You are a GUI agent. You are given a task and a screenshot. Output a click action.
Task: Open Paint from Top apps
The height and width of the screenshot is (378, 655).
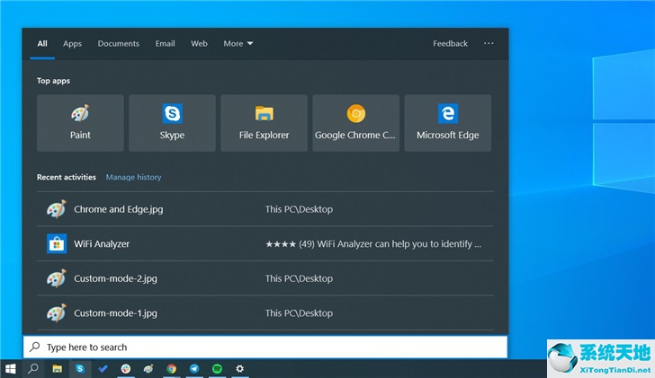pyautogui.click(x=80, y=123)
